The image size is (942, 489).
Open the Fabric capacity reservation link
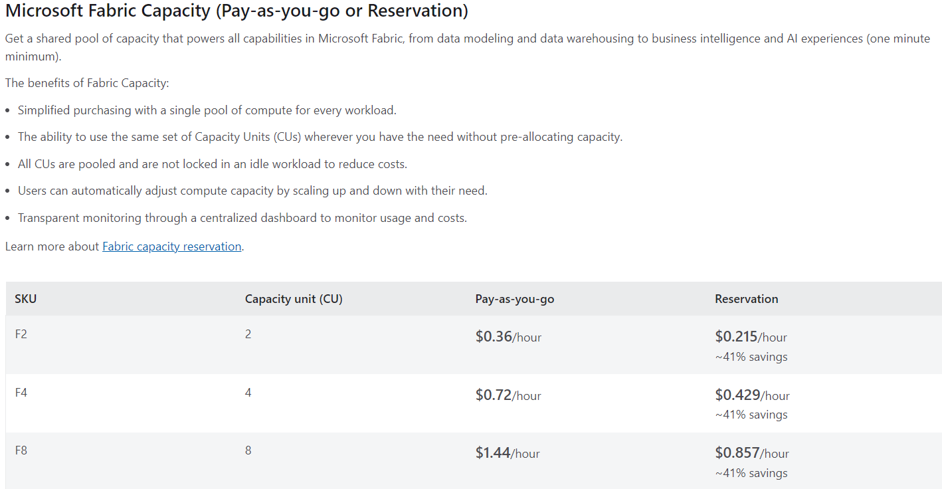pyautogui.click(x=171, y=246)
